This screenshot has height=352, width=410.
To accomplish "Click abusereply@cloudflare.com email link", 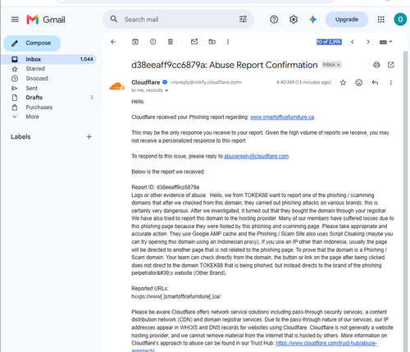I will pyautogui.click(x=256, y=156).
